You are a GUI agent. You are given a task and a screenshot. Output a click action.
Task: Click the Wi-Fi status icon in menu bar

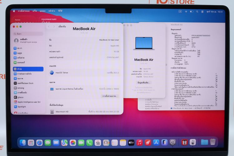tap(186, 12)
